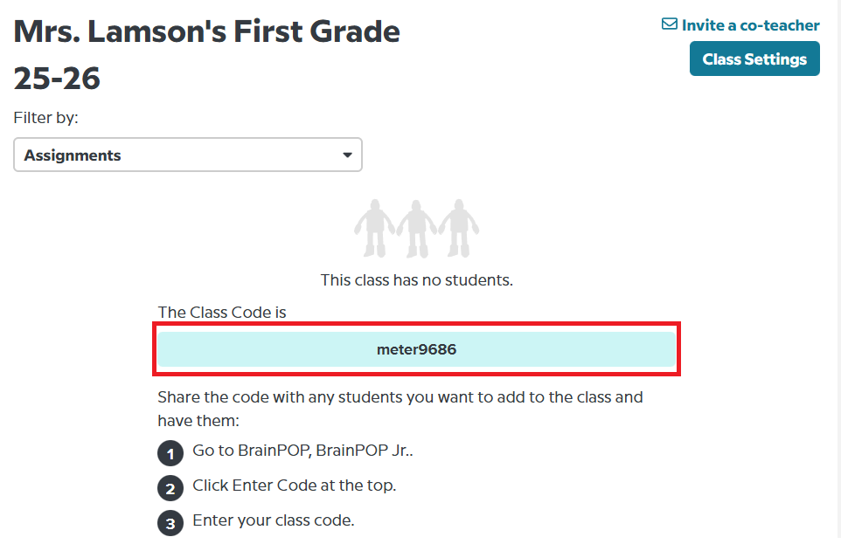
Task: Click the 'Click Enter Code at the top' step
Action: pyautogui.click(x=294, y=486)
